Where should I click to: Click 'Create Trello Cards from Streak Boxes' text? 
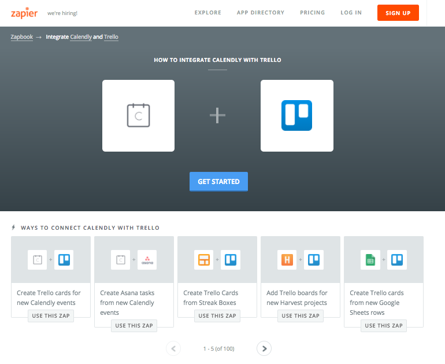210,298
